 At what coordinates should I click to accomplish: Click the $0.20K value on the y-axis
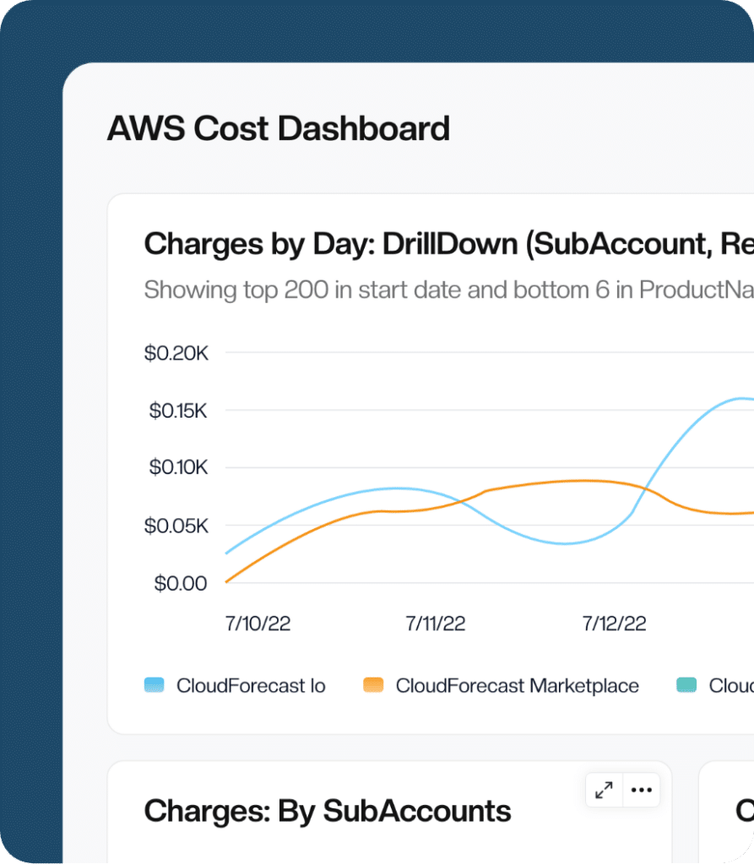point(176,354)
